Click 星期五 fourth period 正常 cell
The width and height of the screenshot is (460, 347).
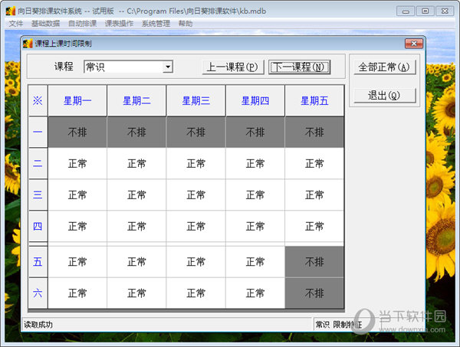314,226
